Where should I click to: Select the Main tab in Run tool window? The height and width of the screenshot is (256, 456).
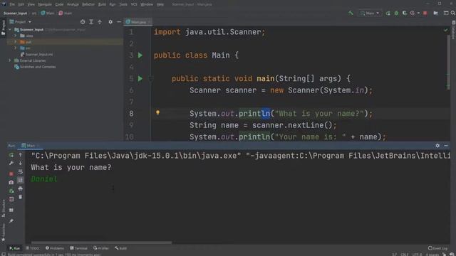(x=30, y=146)
